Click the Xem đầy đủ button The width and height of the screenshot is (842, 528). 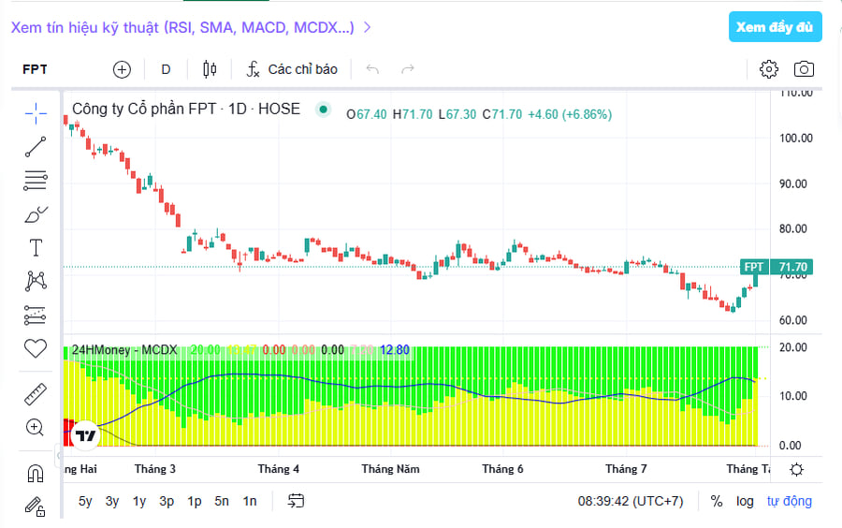pyautogui.click(x=775, y=27)
